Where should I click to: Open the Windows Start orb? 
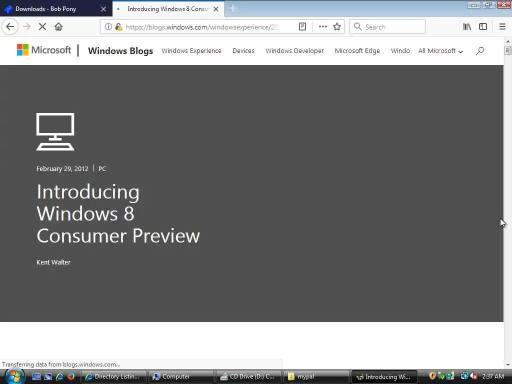[13, 376]
